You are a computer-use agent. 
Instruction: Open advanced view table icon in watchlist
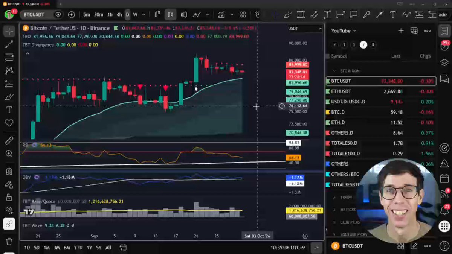(414, 31)
